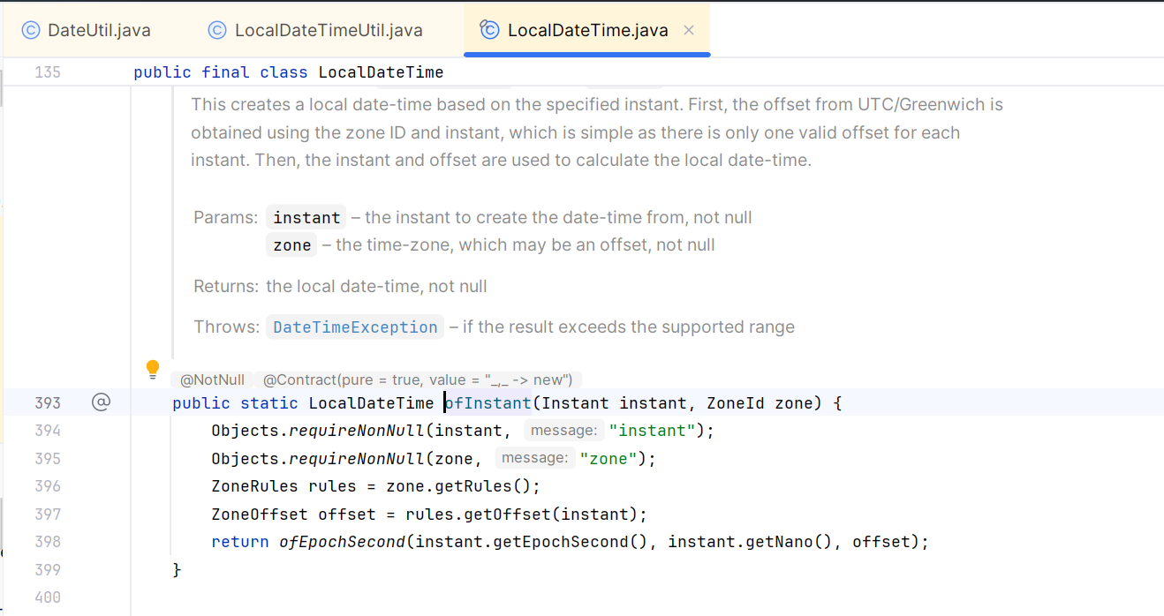Click the zone parameter chip in Javadoc Params
1164x616 pixels.
pos(291,244)
